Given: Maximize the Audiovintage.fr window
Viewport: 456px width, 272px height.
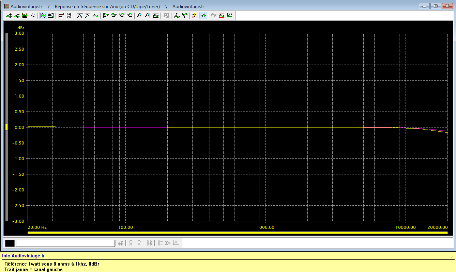Looking at the screenshot, I should [x=435, y=6].
